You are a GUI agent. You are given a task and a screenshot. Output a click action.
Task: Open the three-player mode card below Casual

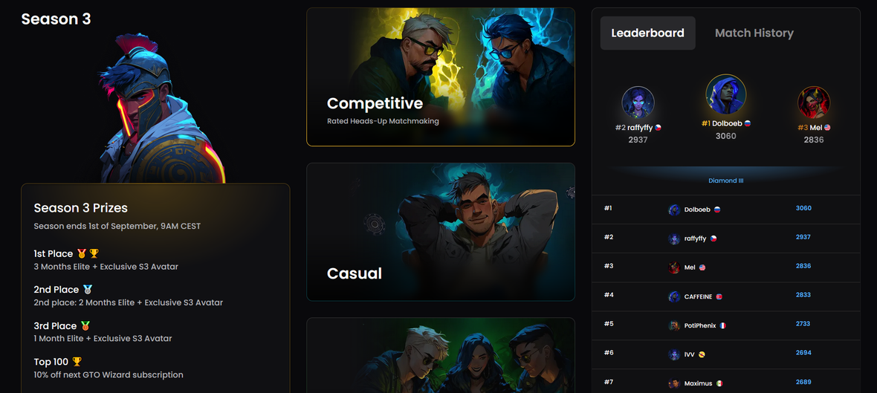click(x=441, y=356)
